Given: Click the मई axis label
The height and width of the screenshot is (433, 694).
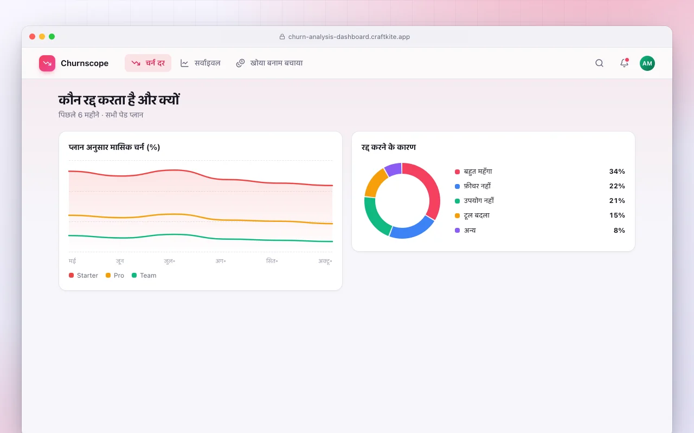Looking at the screenshot, I should (72, 261).
